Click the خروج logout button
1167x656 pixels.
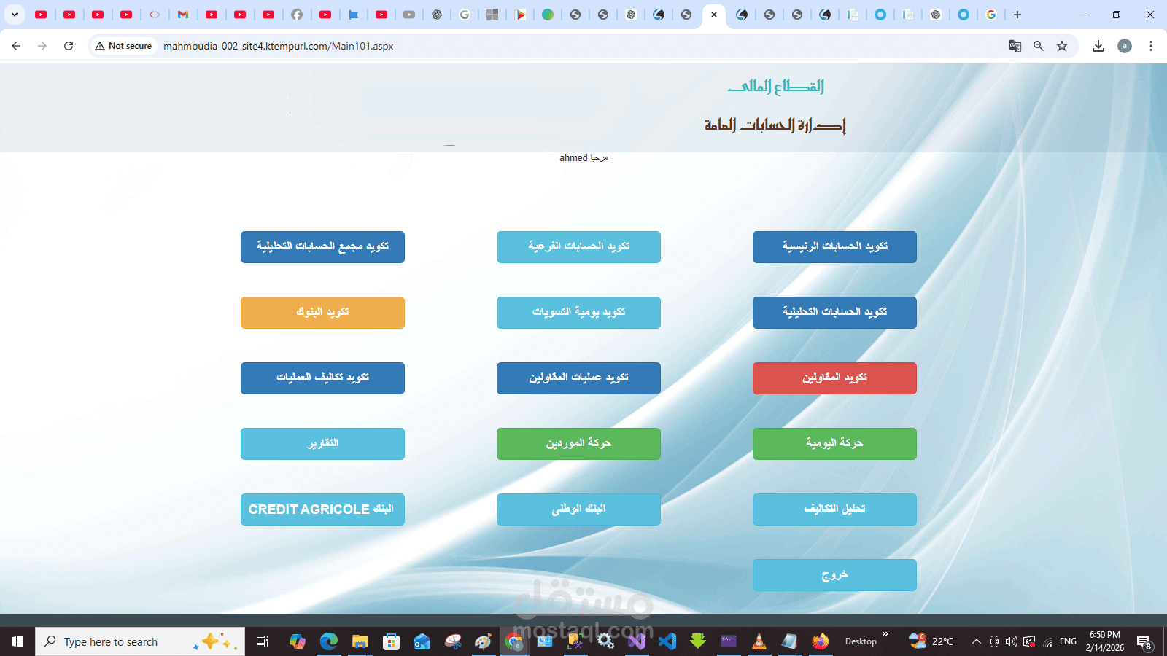(x=834, y=575)
